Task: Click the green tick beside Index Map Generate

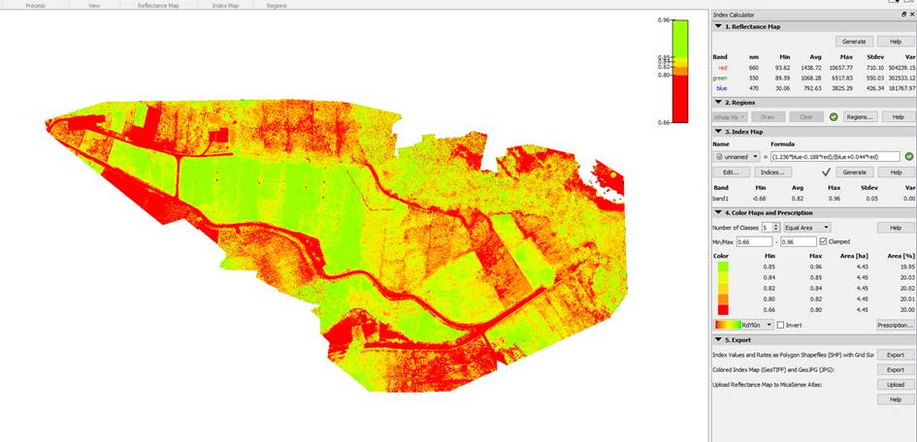Action: point(827,172)
